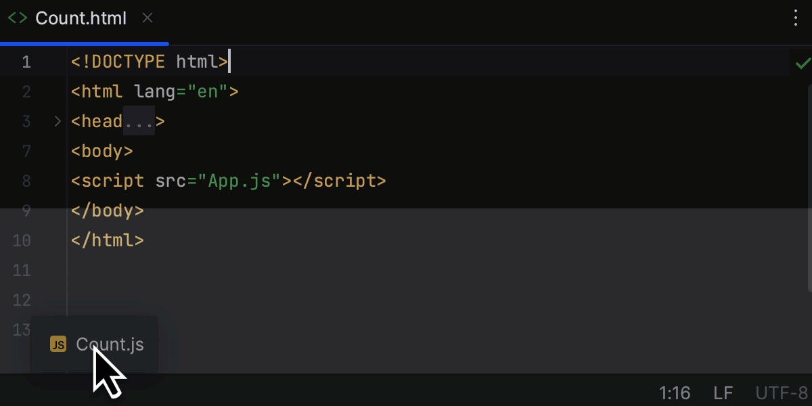Click the HTML file icon on the Count.html tab
Screen dimensions: 812x406
(17, 18)
